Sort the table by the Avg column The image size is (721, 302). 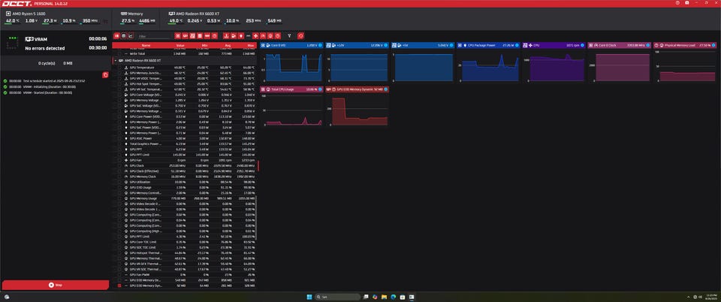[x=228, y=46]
